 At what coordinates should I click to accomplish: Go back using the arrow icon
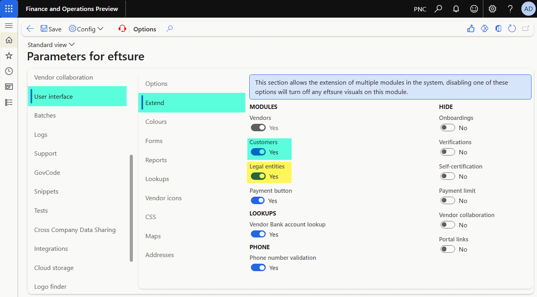coord(30,29)
